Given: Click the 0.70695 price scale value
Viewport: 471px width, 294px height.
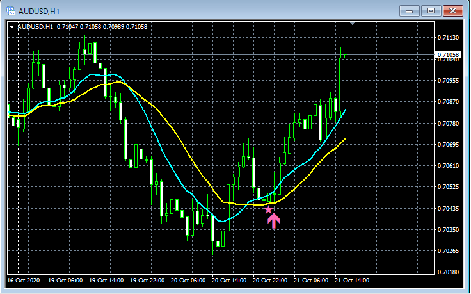Looking at the screenshot, I should 448,145.
